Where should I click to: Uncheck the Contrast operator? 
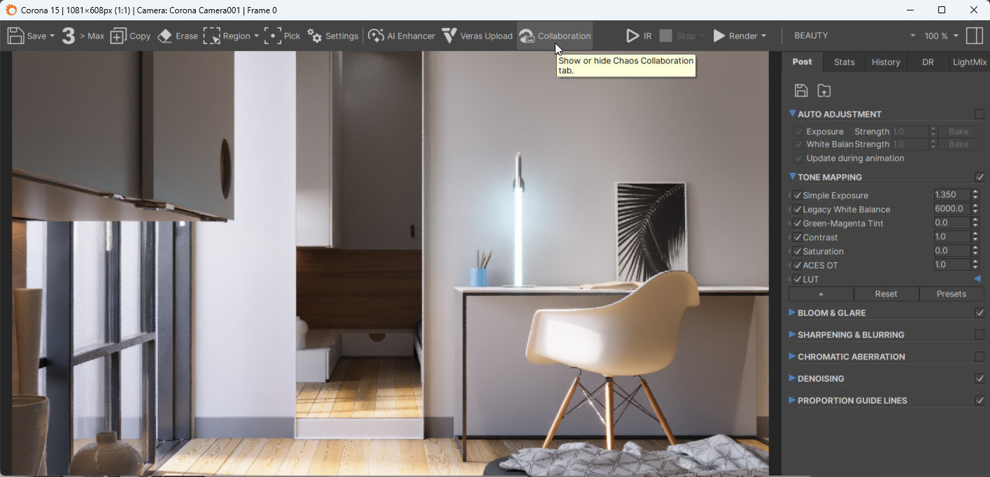(798, 237)
